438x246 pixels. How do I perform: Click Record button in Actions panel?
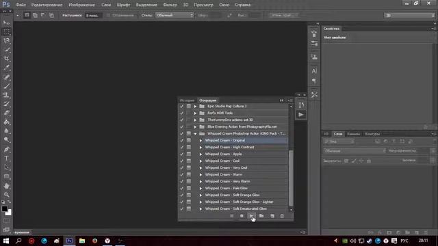242,216
